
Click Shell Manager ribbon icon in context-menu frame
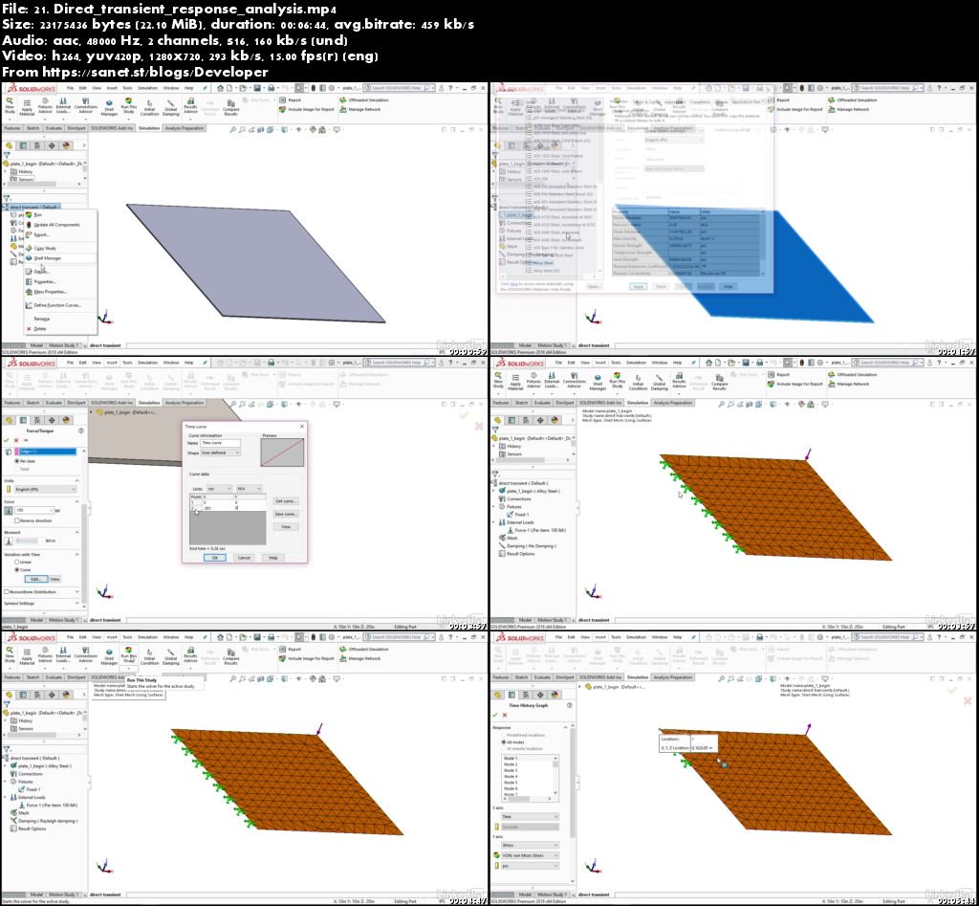(109, 107)
